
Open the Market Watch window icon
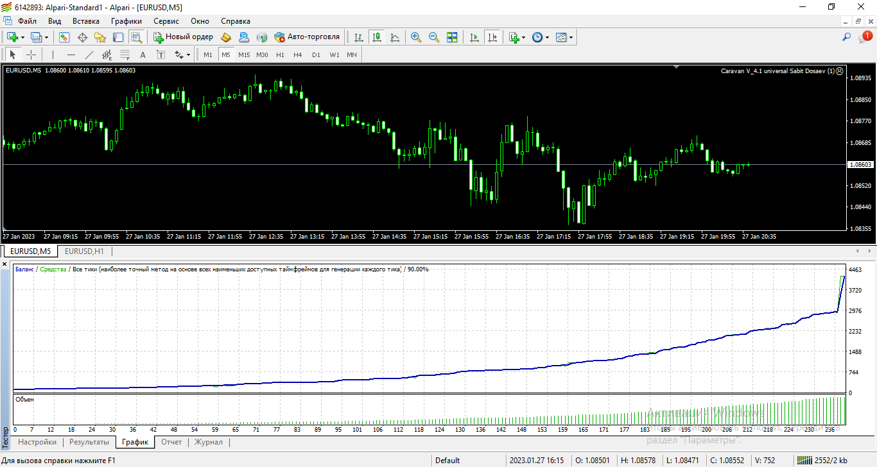[x=64, y=37]
